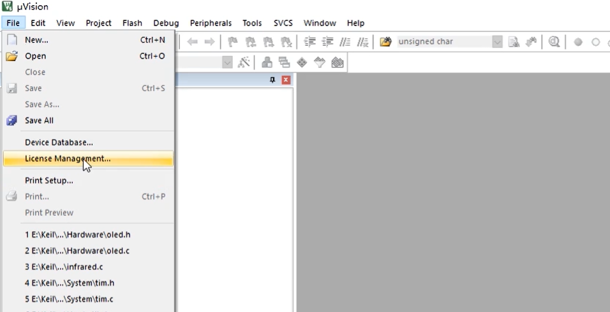610x312 pixels.
Task: Comment selection icon
Action: [345, 41]
